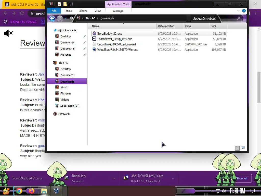Open recent locations dropdown beside Forward arrow
Screen dimensions: 261x196
click(66, 18)
